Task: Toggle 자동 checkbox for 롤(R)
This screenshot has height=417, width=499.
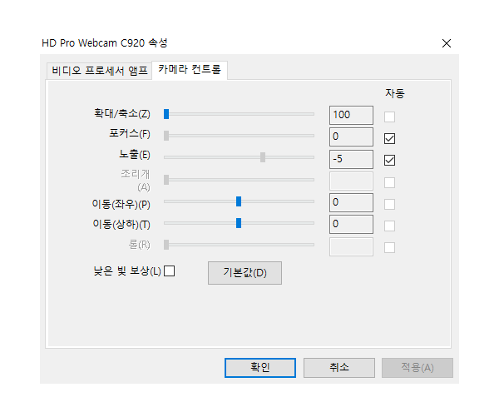Action: pos(389,247)
